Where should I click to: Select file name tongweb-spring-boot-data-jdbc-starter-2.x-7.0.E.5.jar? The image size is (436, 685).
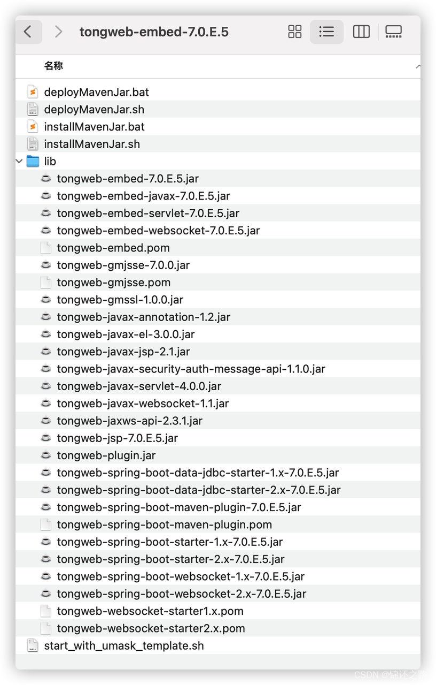coord(199,490)
